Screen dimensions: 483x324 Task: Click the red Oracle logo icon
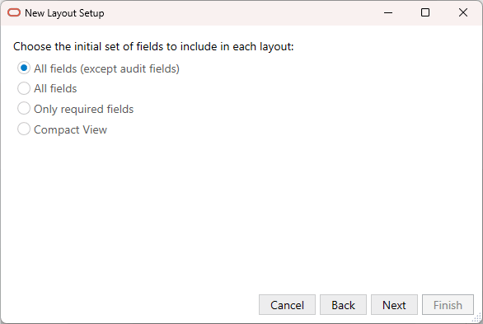coord(14,12)
